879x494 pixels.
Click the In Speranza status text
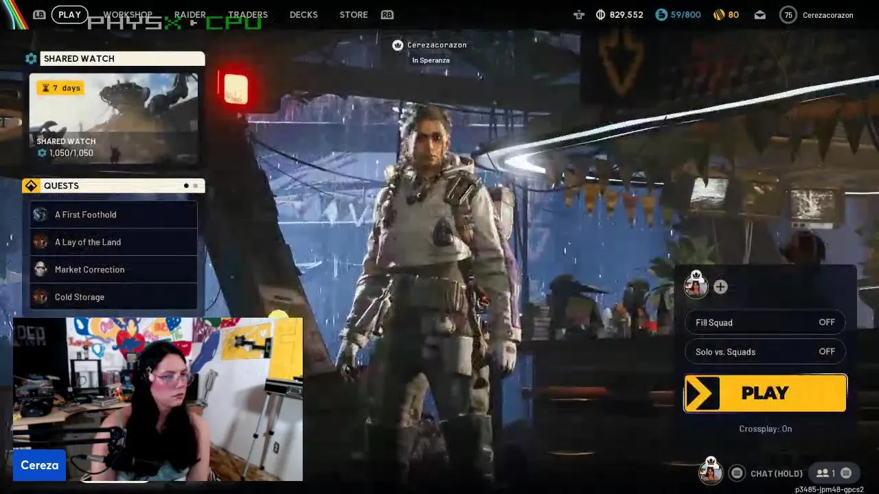[x=431, y=60]
